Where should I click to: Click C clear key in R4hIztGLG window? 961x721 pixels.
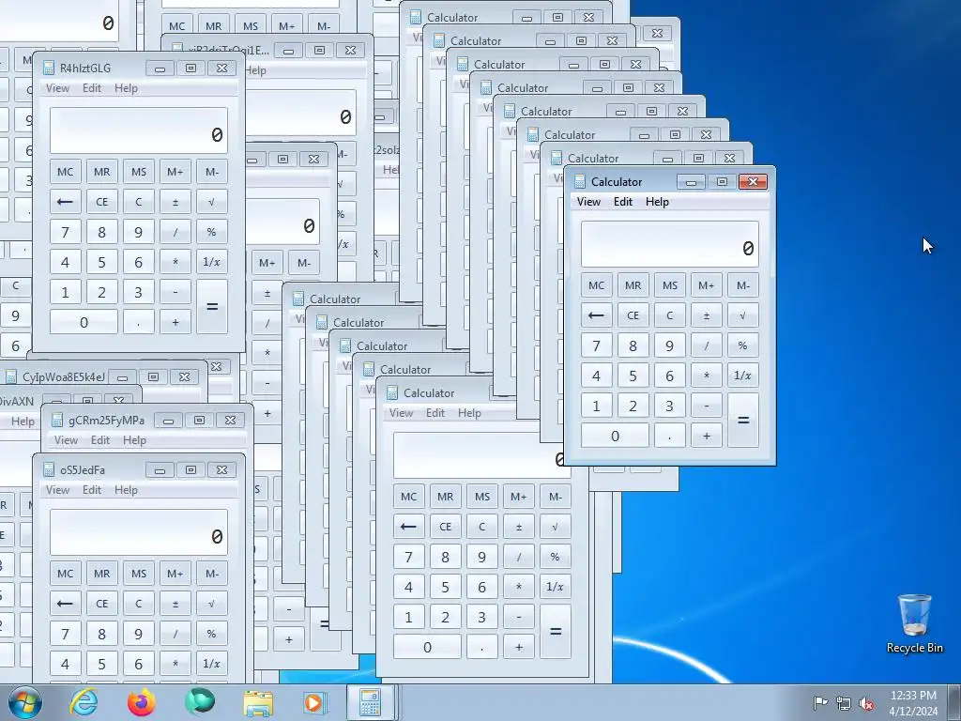pyautogui.click(x=139, y=202)
